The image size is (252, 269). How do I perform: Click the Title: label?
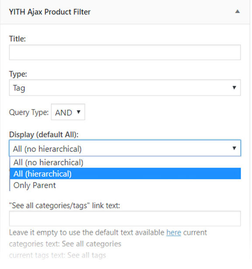[17, 39]
